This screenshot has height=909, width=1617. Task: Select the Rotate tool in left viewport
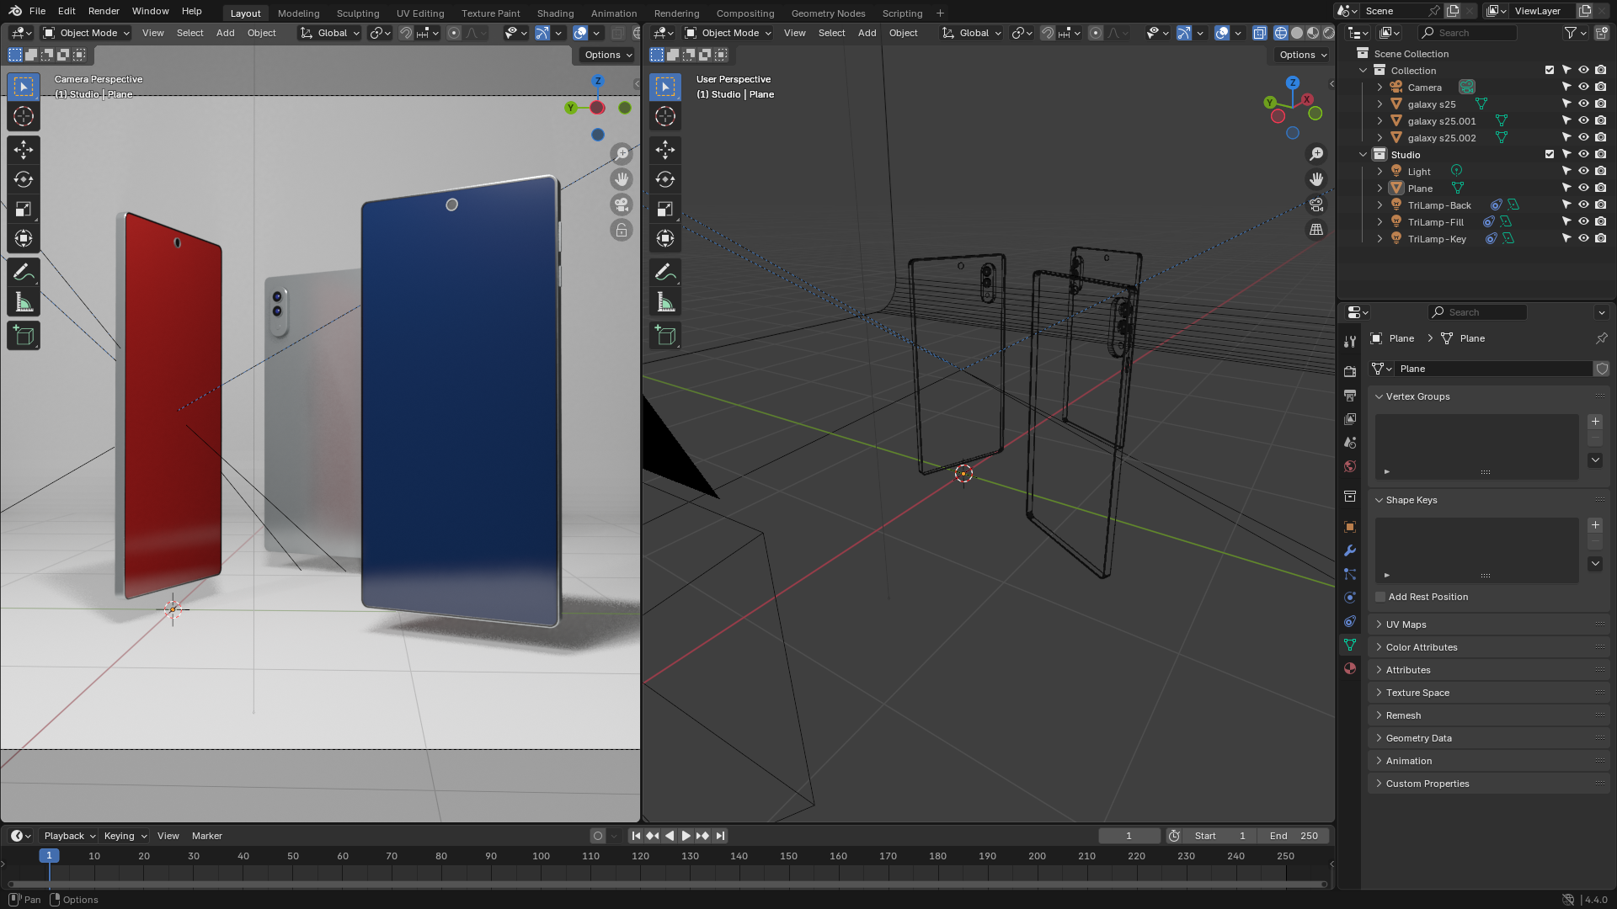[24, 179]
